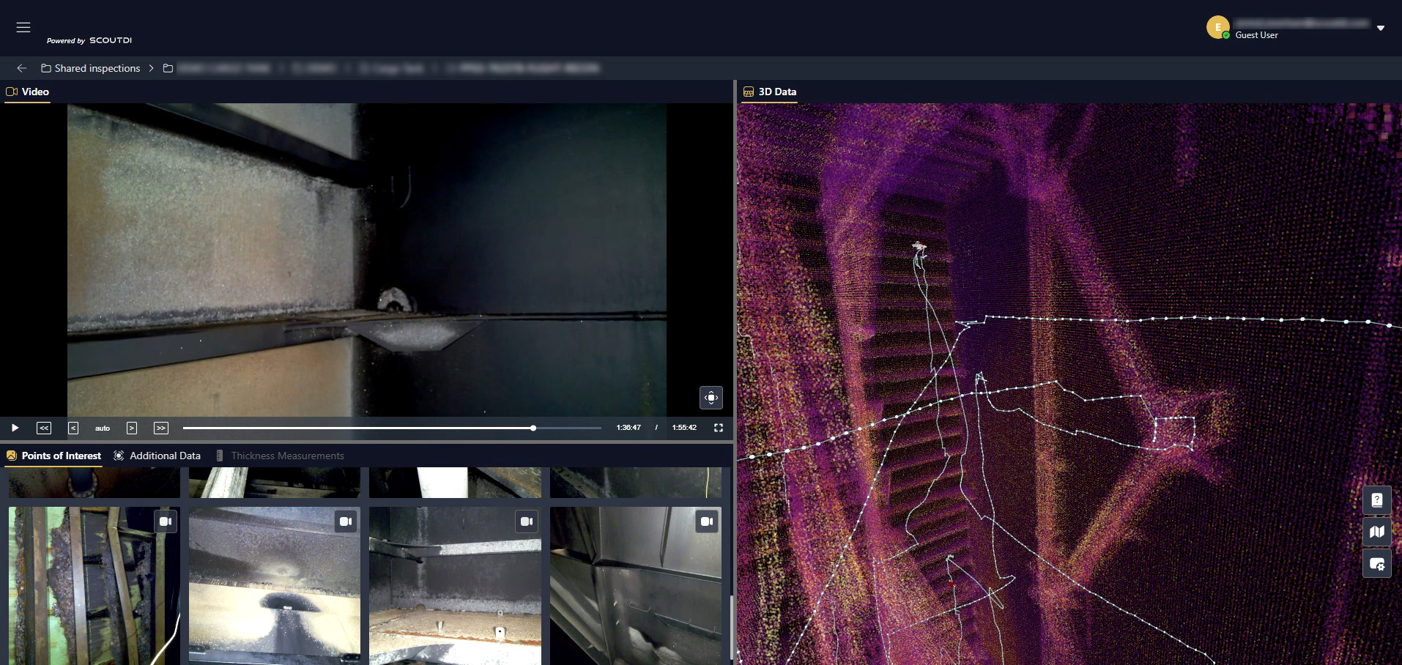Viewport: 1402px width, 665px height.
Task: Open the hamburger navigation menu
Action: coord(23,27)
